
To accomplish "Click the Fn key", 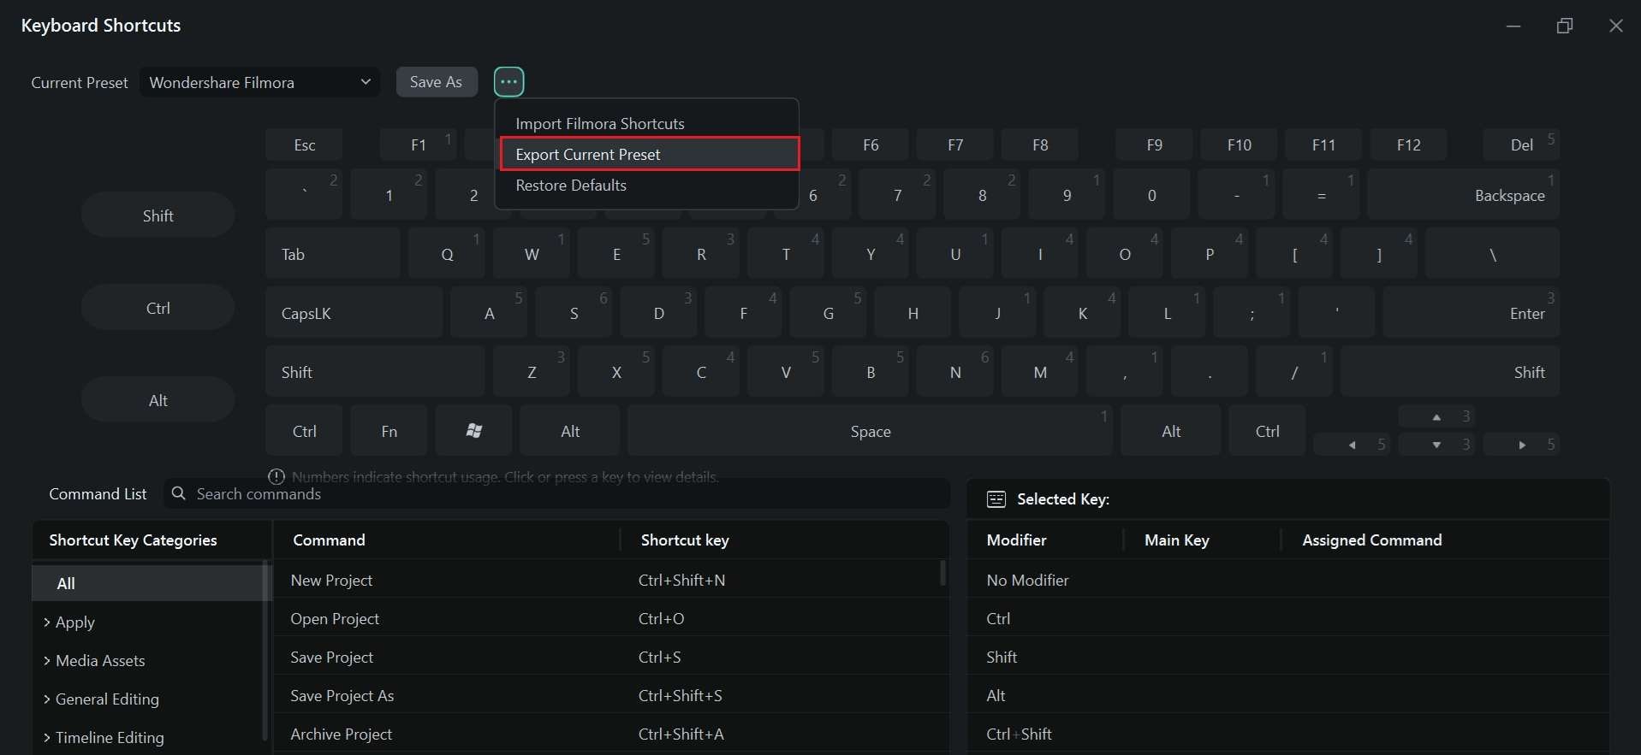I will 389,431.
